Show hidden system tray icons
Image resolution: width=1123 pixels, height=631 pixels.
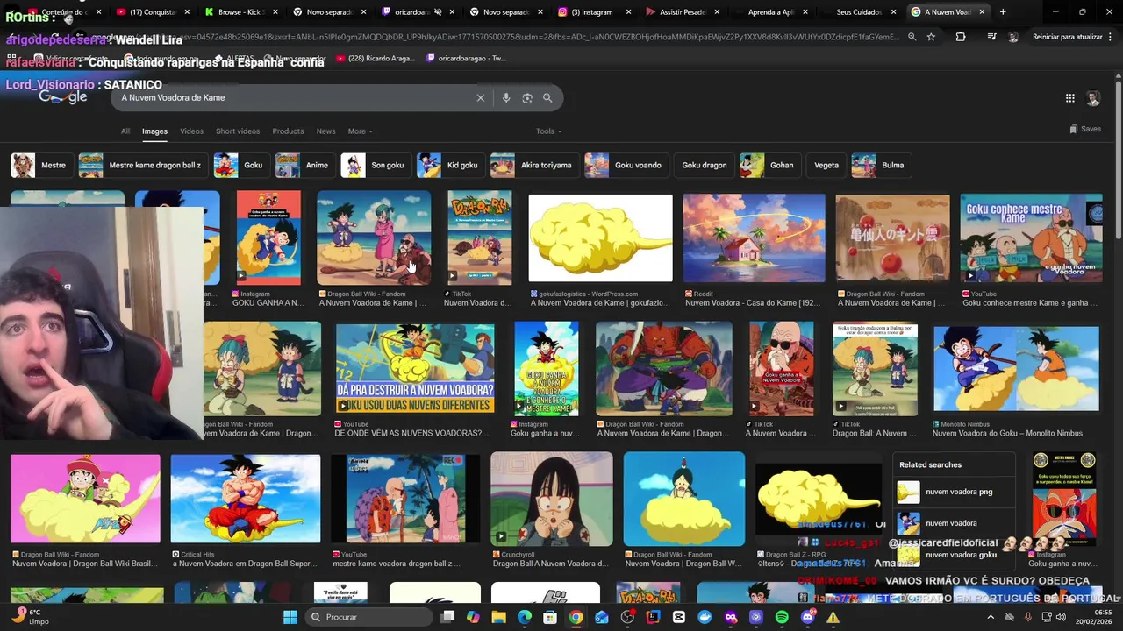[991, 617]
